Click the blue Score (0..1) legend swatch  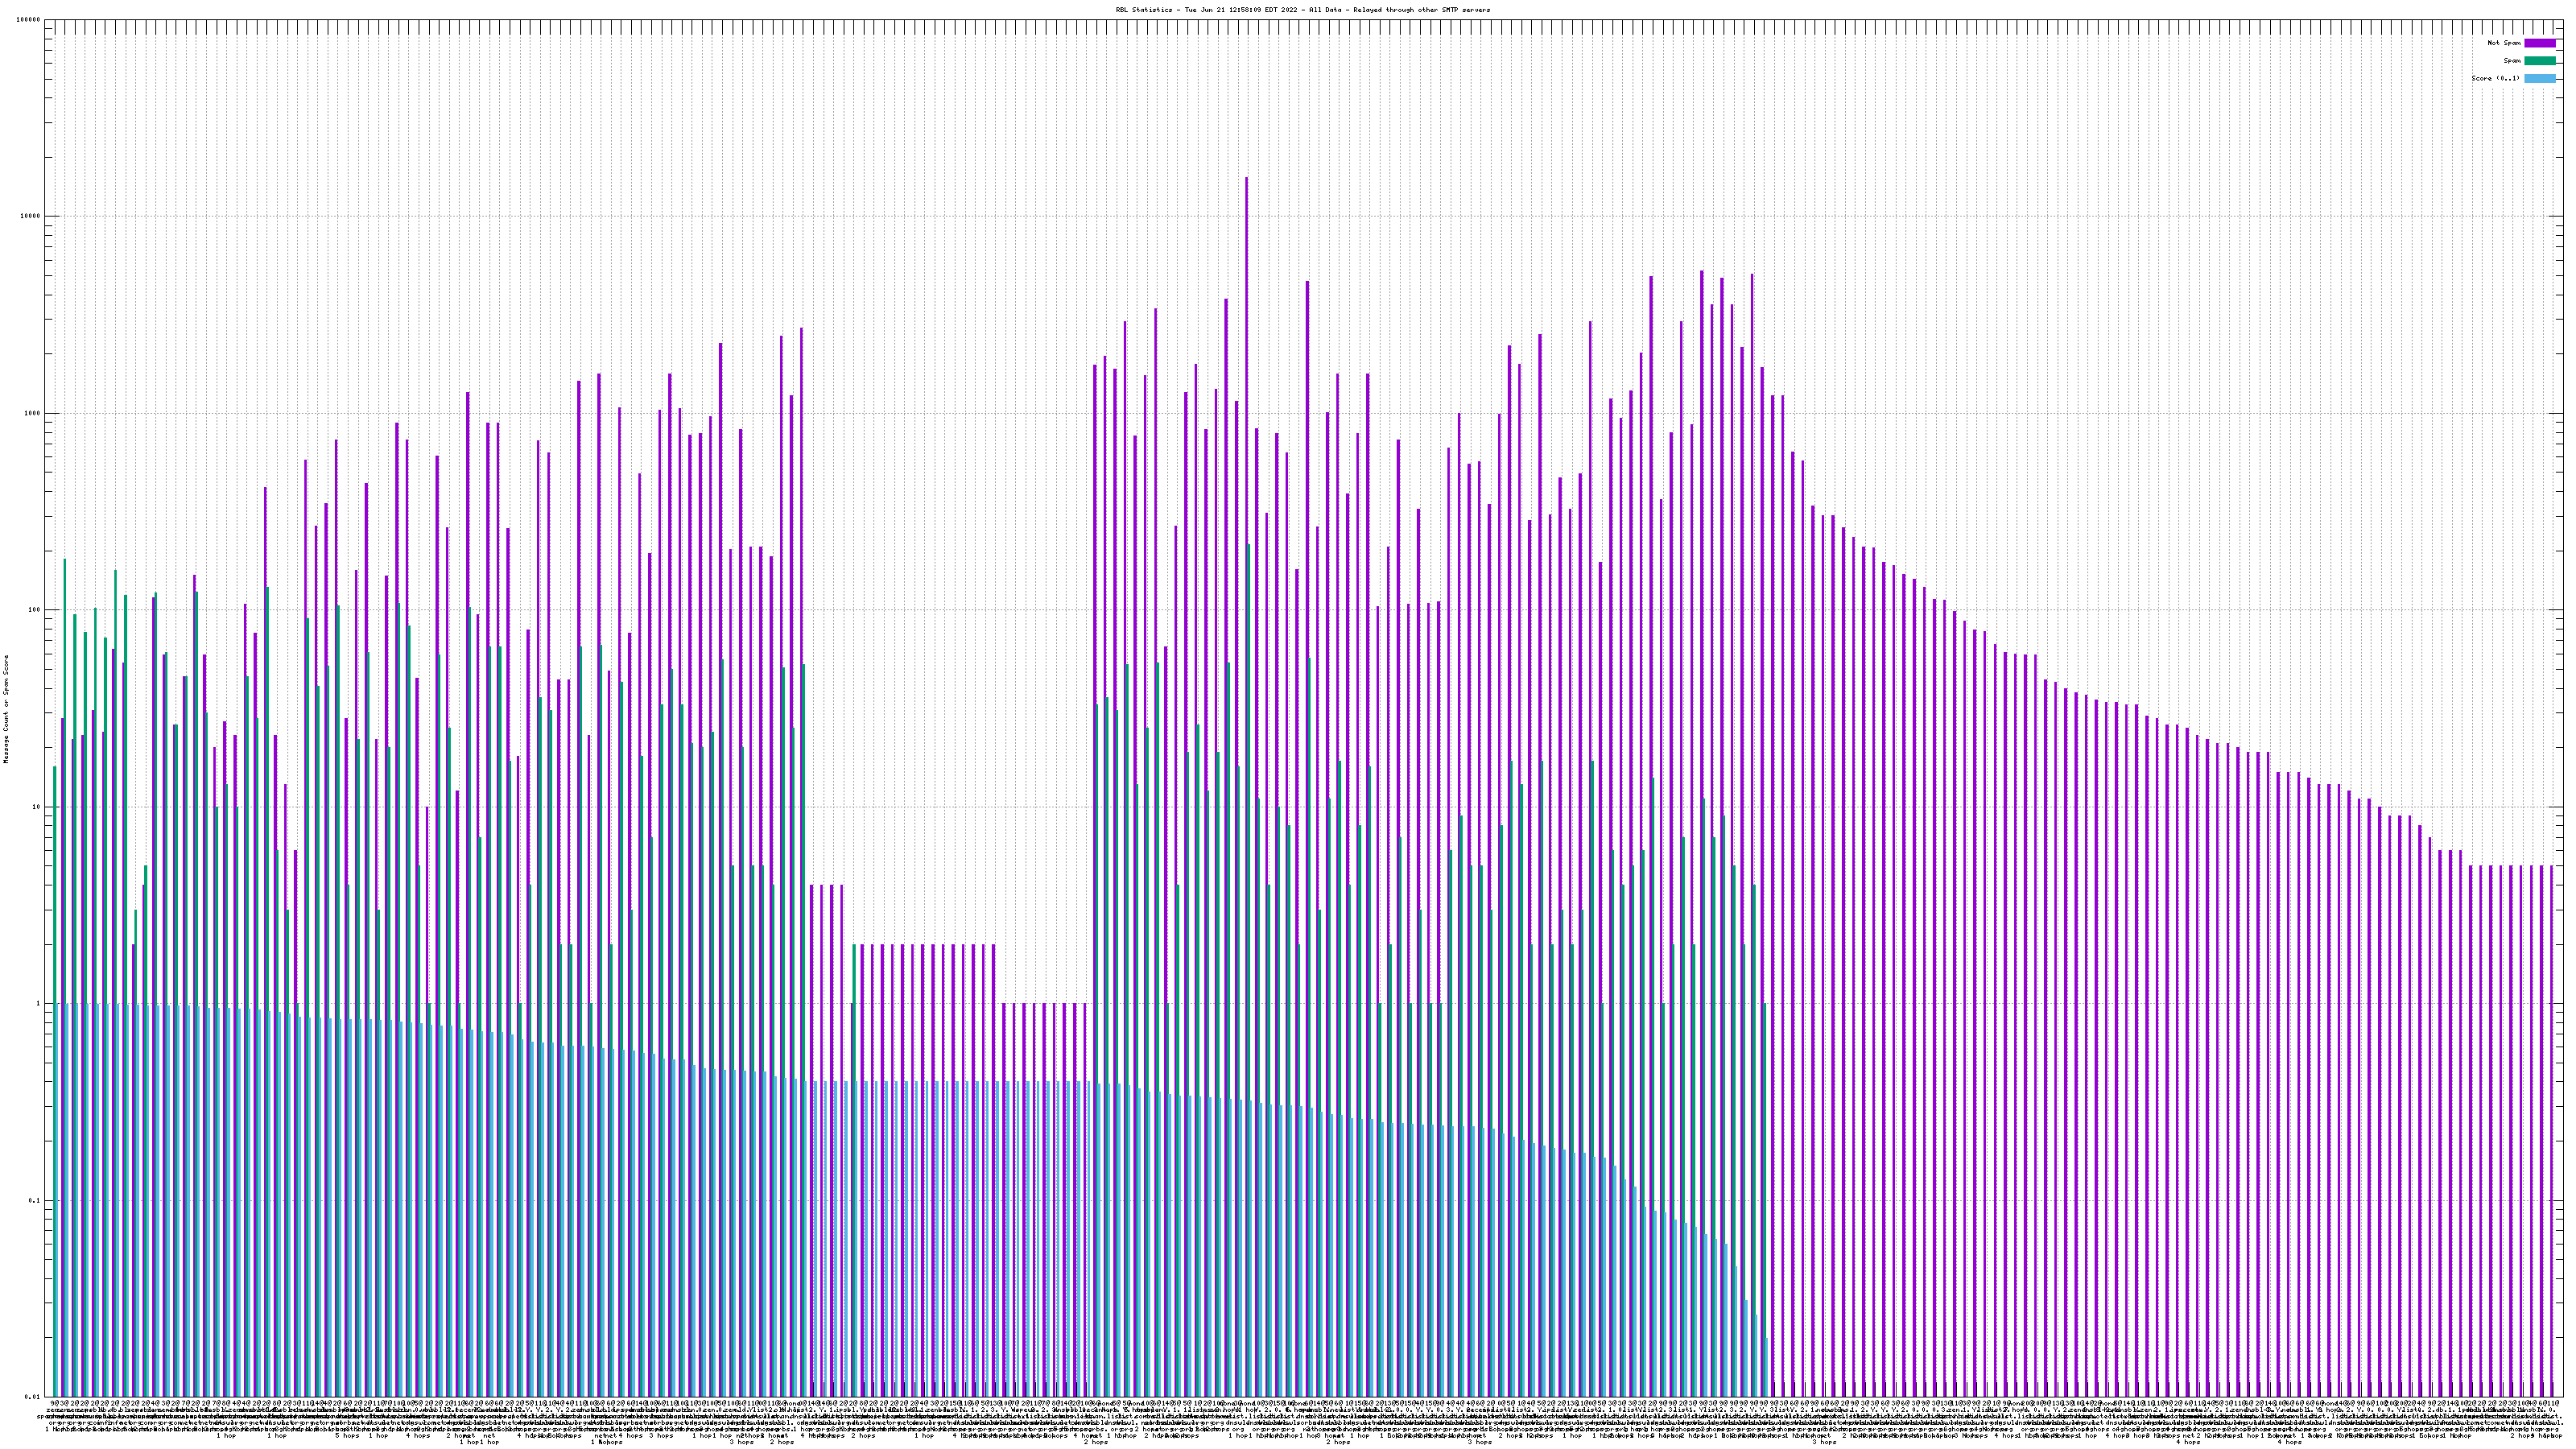tap(2539, 78)
